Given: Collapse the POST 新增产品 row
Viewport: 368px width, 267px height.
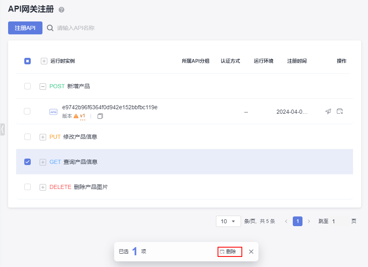Looking at the screenshot, I should pos(43,86).
